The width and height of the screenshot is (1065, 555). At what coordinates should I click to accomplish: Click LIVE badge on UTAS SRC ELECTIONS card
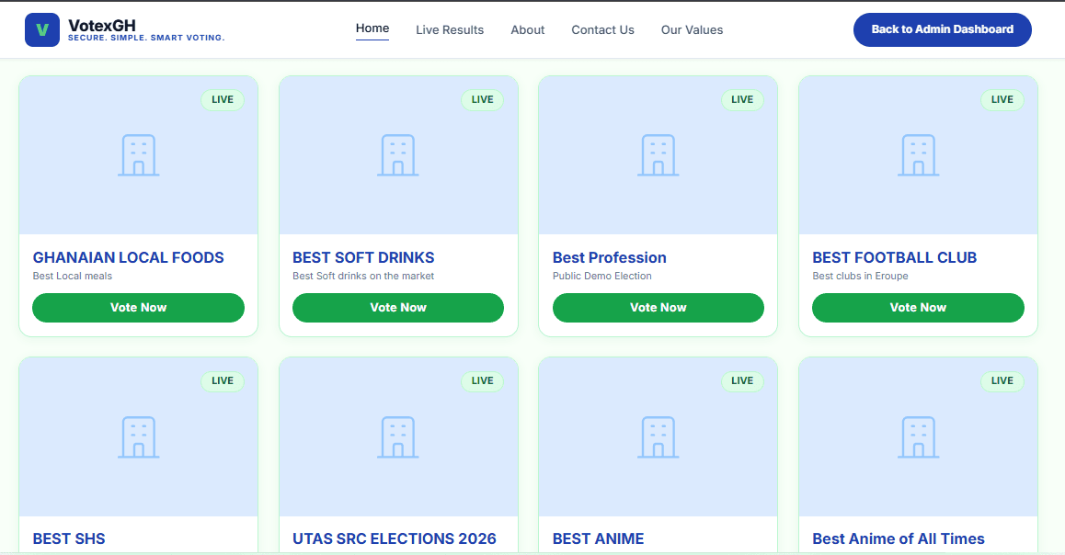pyautogui.click(x=482, y=380)
